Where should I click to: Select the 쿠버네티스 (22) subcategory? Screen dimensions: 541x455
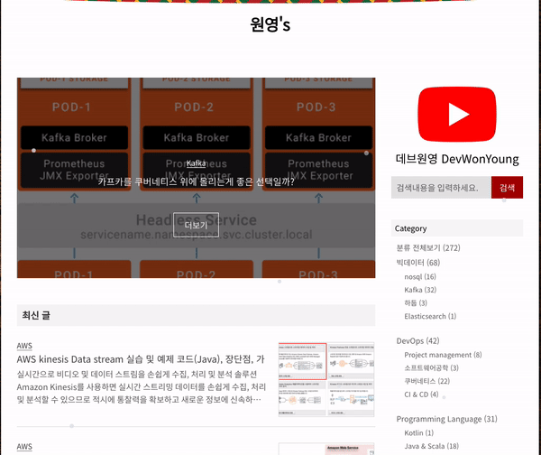pos(427,381)
